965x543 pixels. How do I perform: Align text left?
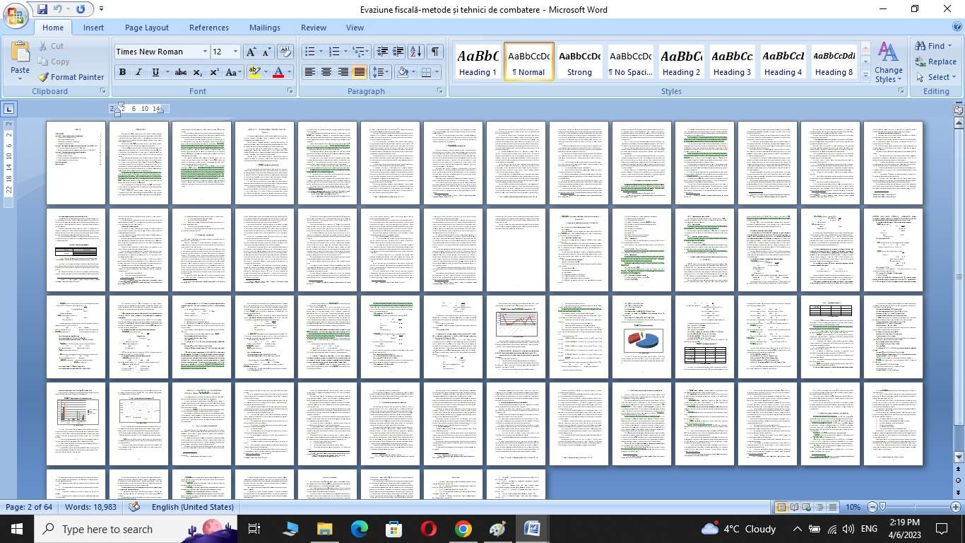tap(309, 72)
